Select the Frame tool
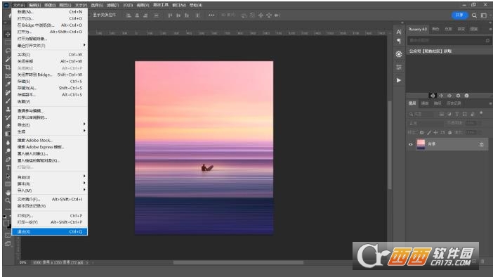The image size is (493, 277). 8,75
